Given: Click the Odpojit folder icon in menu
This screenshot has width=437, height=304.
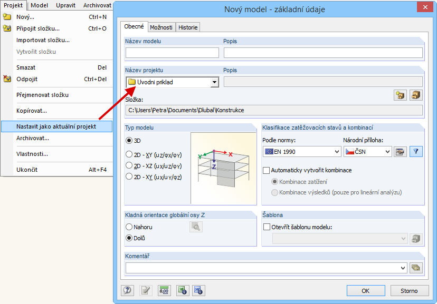Looking at the screenshot, I should click(x=7, y=79).
